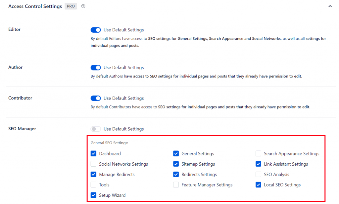This screenshot has height=204, width=339.
Task: Enable Social Networks Settings checkbox
Action: [94, 164]
